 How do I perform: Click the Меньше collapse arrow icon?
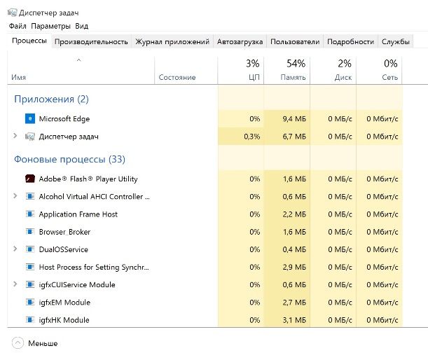click(x=18, y=343)
